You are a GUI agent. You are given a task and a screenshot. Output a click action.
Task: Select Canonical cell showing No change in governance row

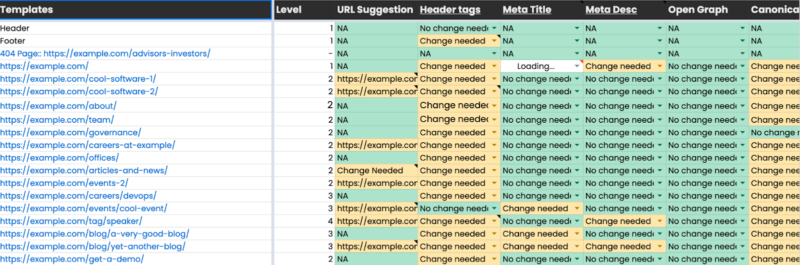click(x=774, y=133)
